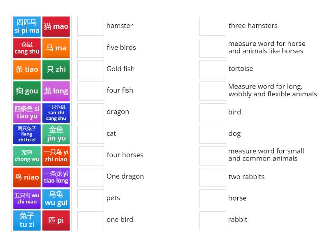Viewport: 329px width, 247px height.
Task: Click the answer box next to dragon
Action: (x=90, y=112)
